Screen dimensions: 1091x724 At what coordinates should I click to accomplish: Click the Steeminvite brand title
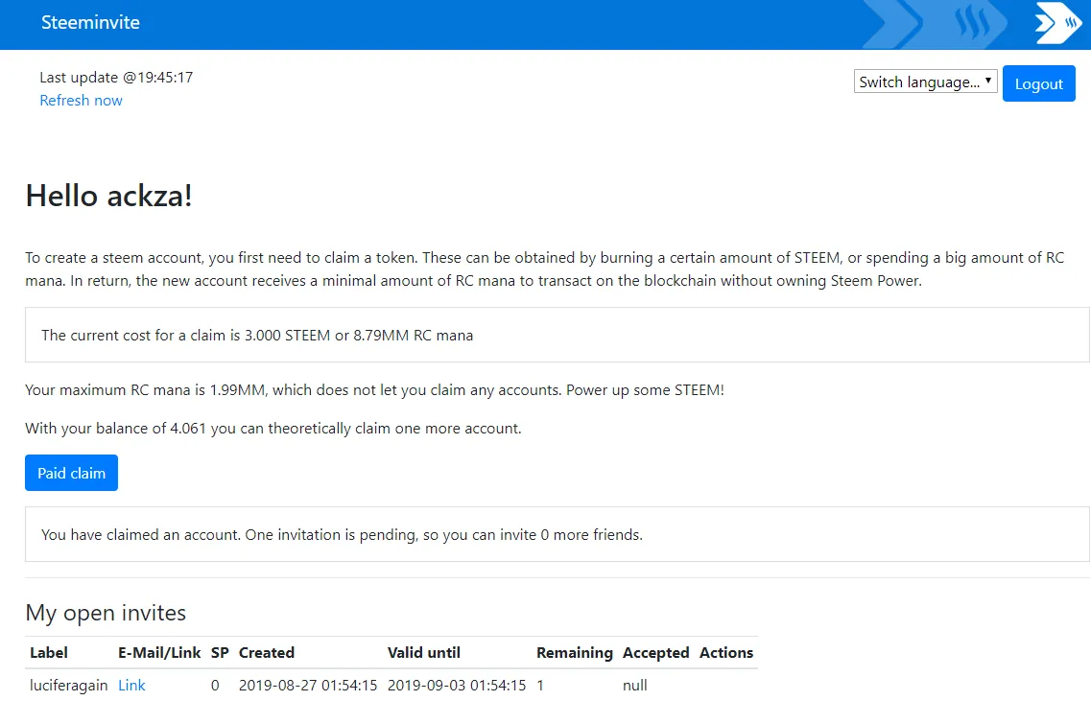click(x=90, y=22)
